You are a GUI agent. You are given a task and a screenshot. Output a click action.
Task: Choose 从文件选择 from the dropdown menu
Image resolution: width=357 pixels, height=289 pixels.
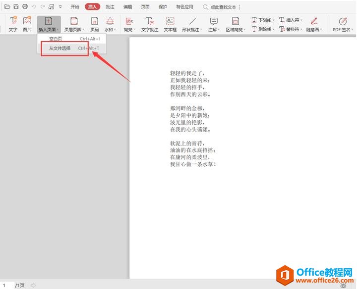pos(60,48)
